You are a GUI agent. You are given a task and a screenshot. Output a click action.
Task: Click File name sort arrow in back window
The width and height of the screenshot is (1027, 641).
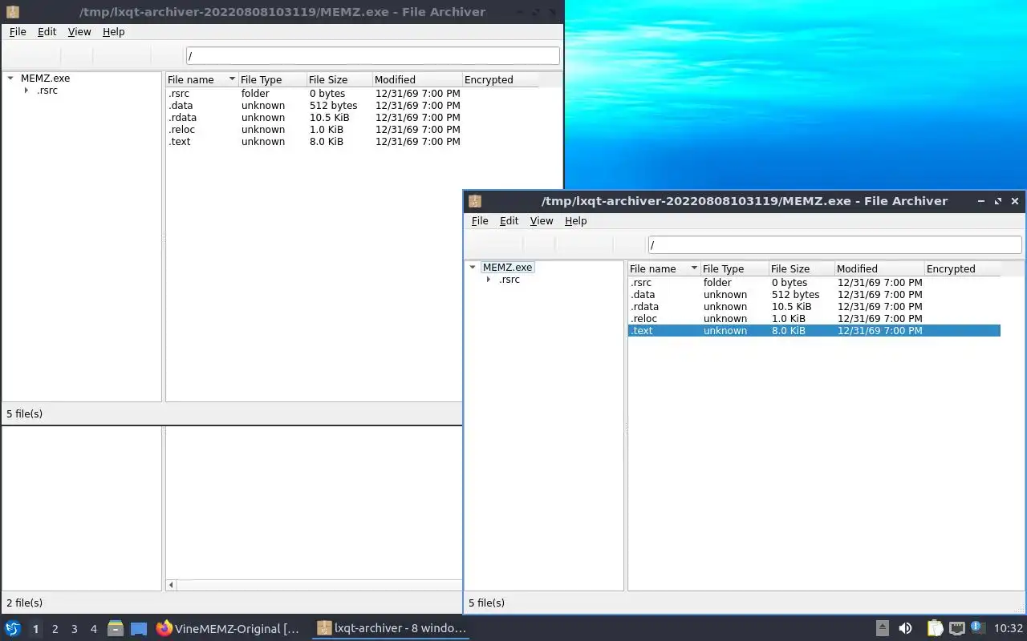[x=232, y=79]
